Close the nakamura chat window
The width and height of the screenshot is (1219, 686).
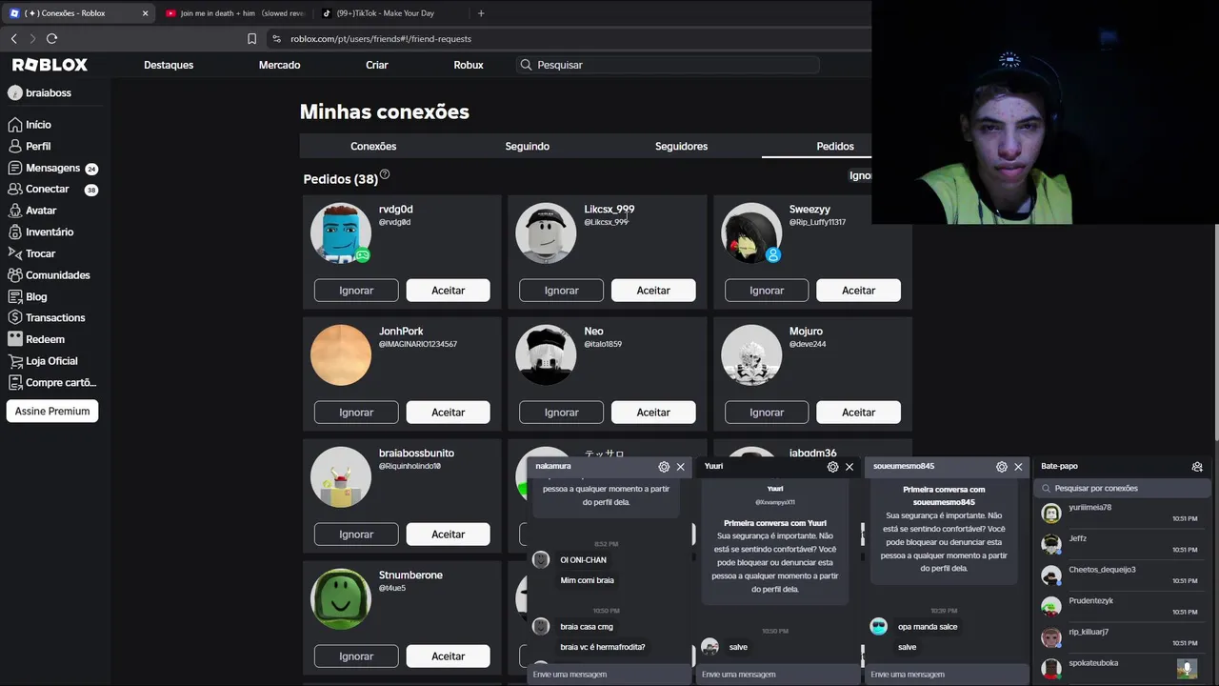pos(680,467)
